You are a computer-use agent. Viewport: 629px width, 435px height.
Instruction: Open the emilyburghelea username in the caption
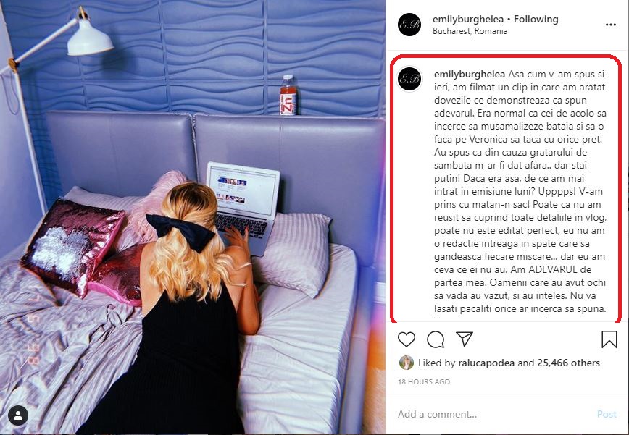(470, 74)
